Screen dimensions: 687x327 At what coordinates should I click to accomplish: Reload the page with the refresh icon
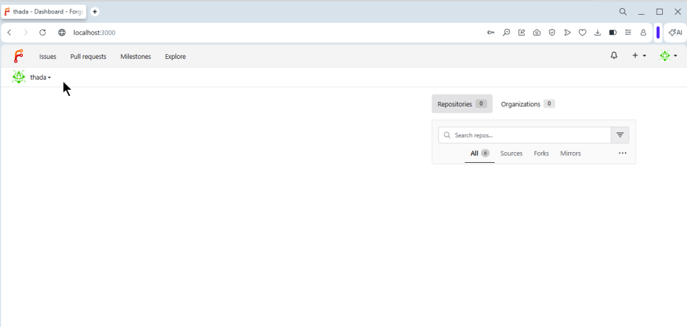coord(42,32)
